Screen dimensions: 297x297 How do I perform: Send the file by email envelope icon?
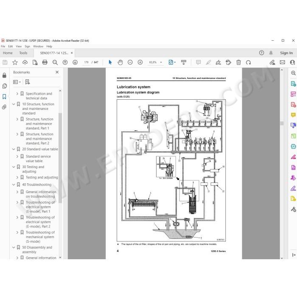click(x=283, y=62)
